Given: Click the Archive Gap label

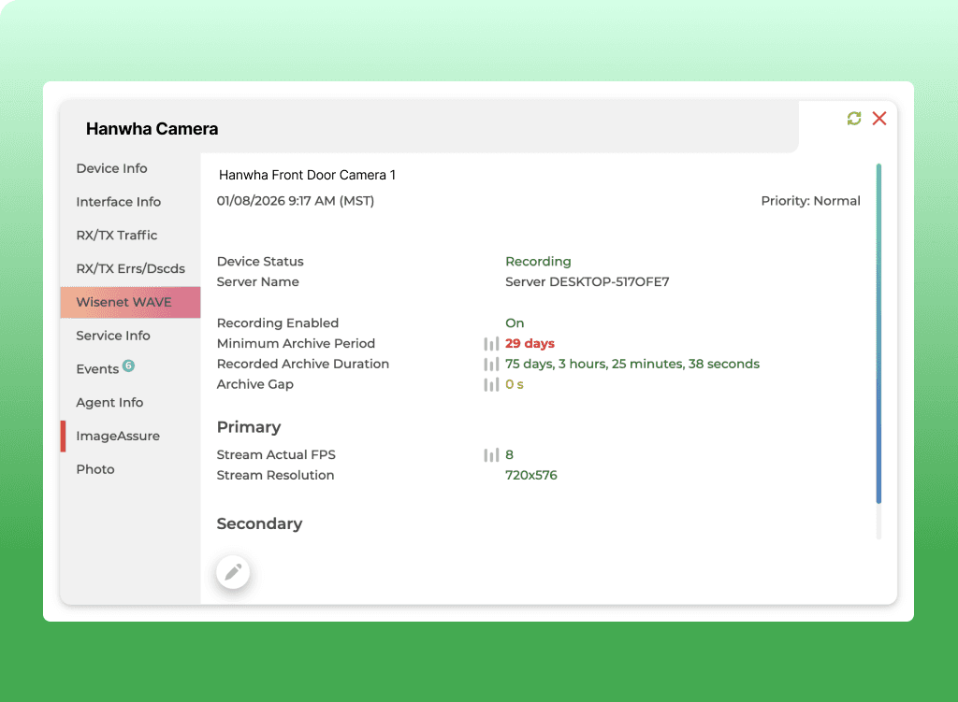Looking at the screenshot, I should (x=254, y=384).
